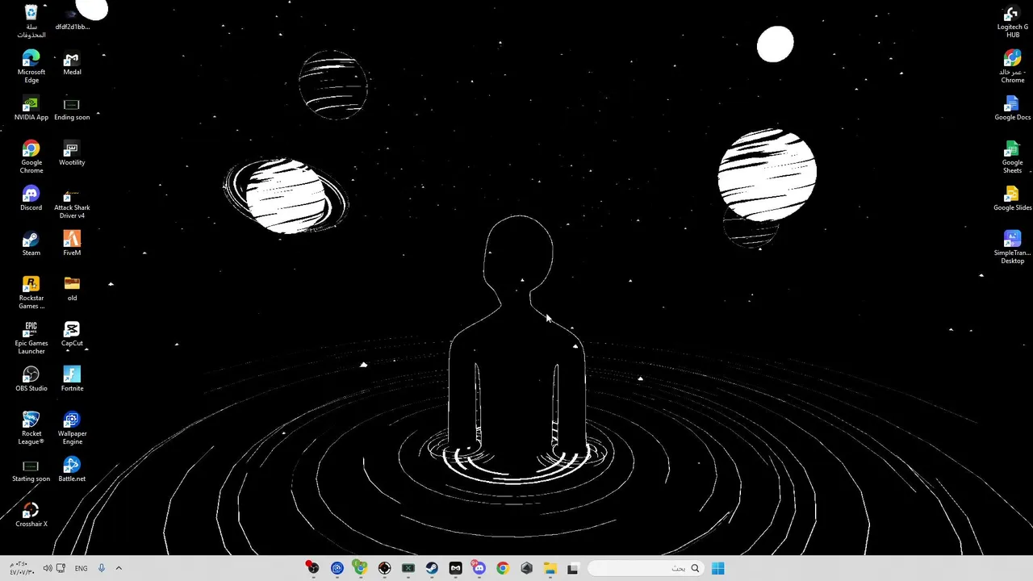Image resolution: width=1033 pixels, height=581 pixels.
Task: Click the Task View taskbar button
Action: pos(573,568)
